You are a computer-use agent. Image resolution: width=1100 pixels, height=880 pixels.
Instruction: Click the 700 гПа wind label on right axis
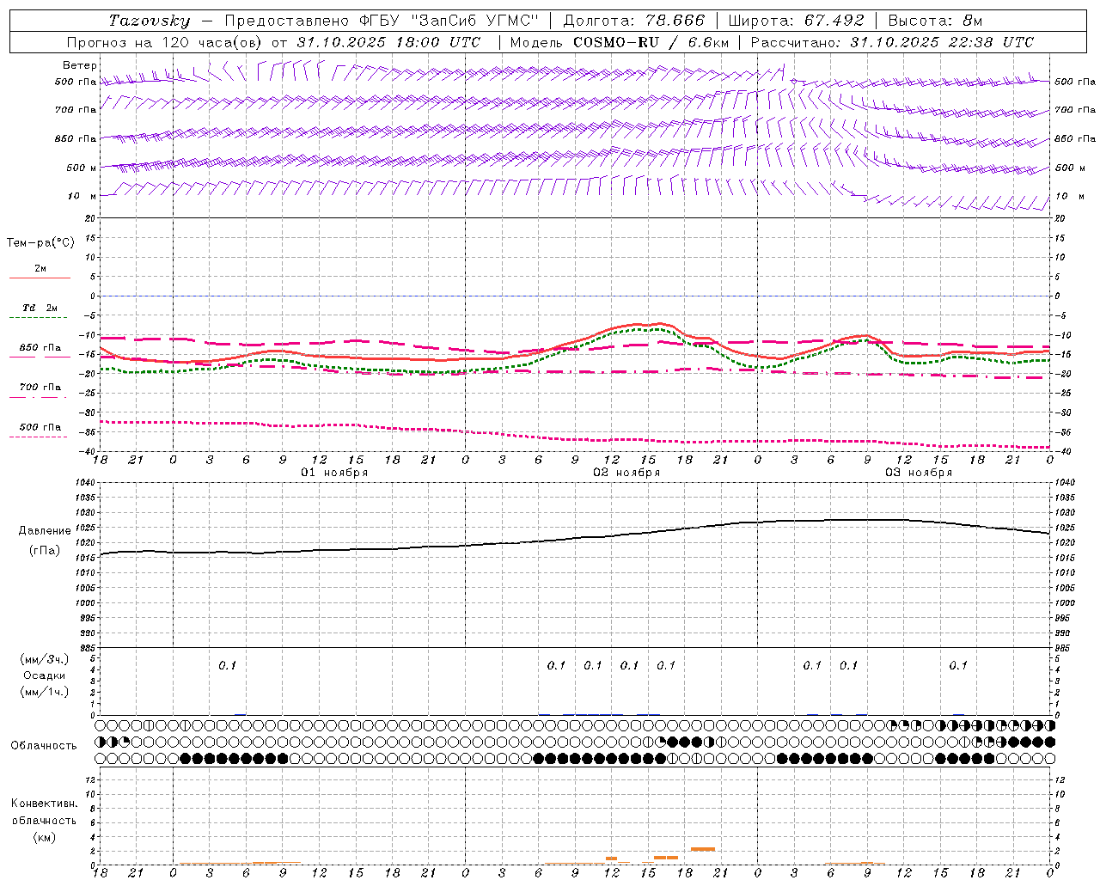[1075, 110]
